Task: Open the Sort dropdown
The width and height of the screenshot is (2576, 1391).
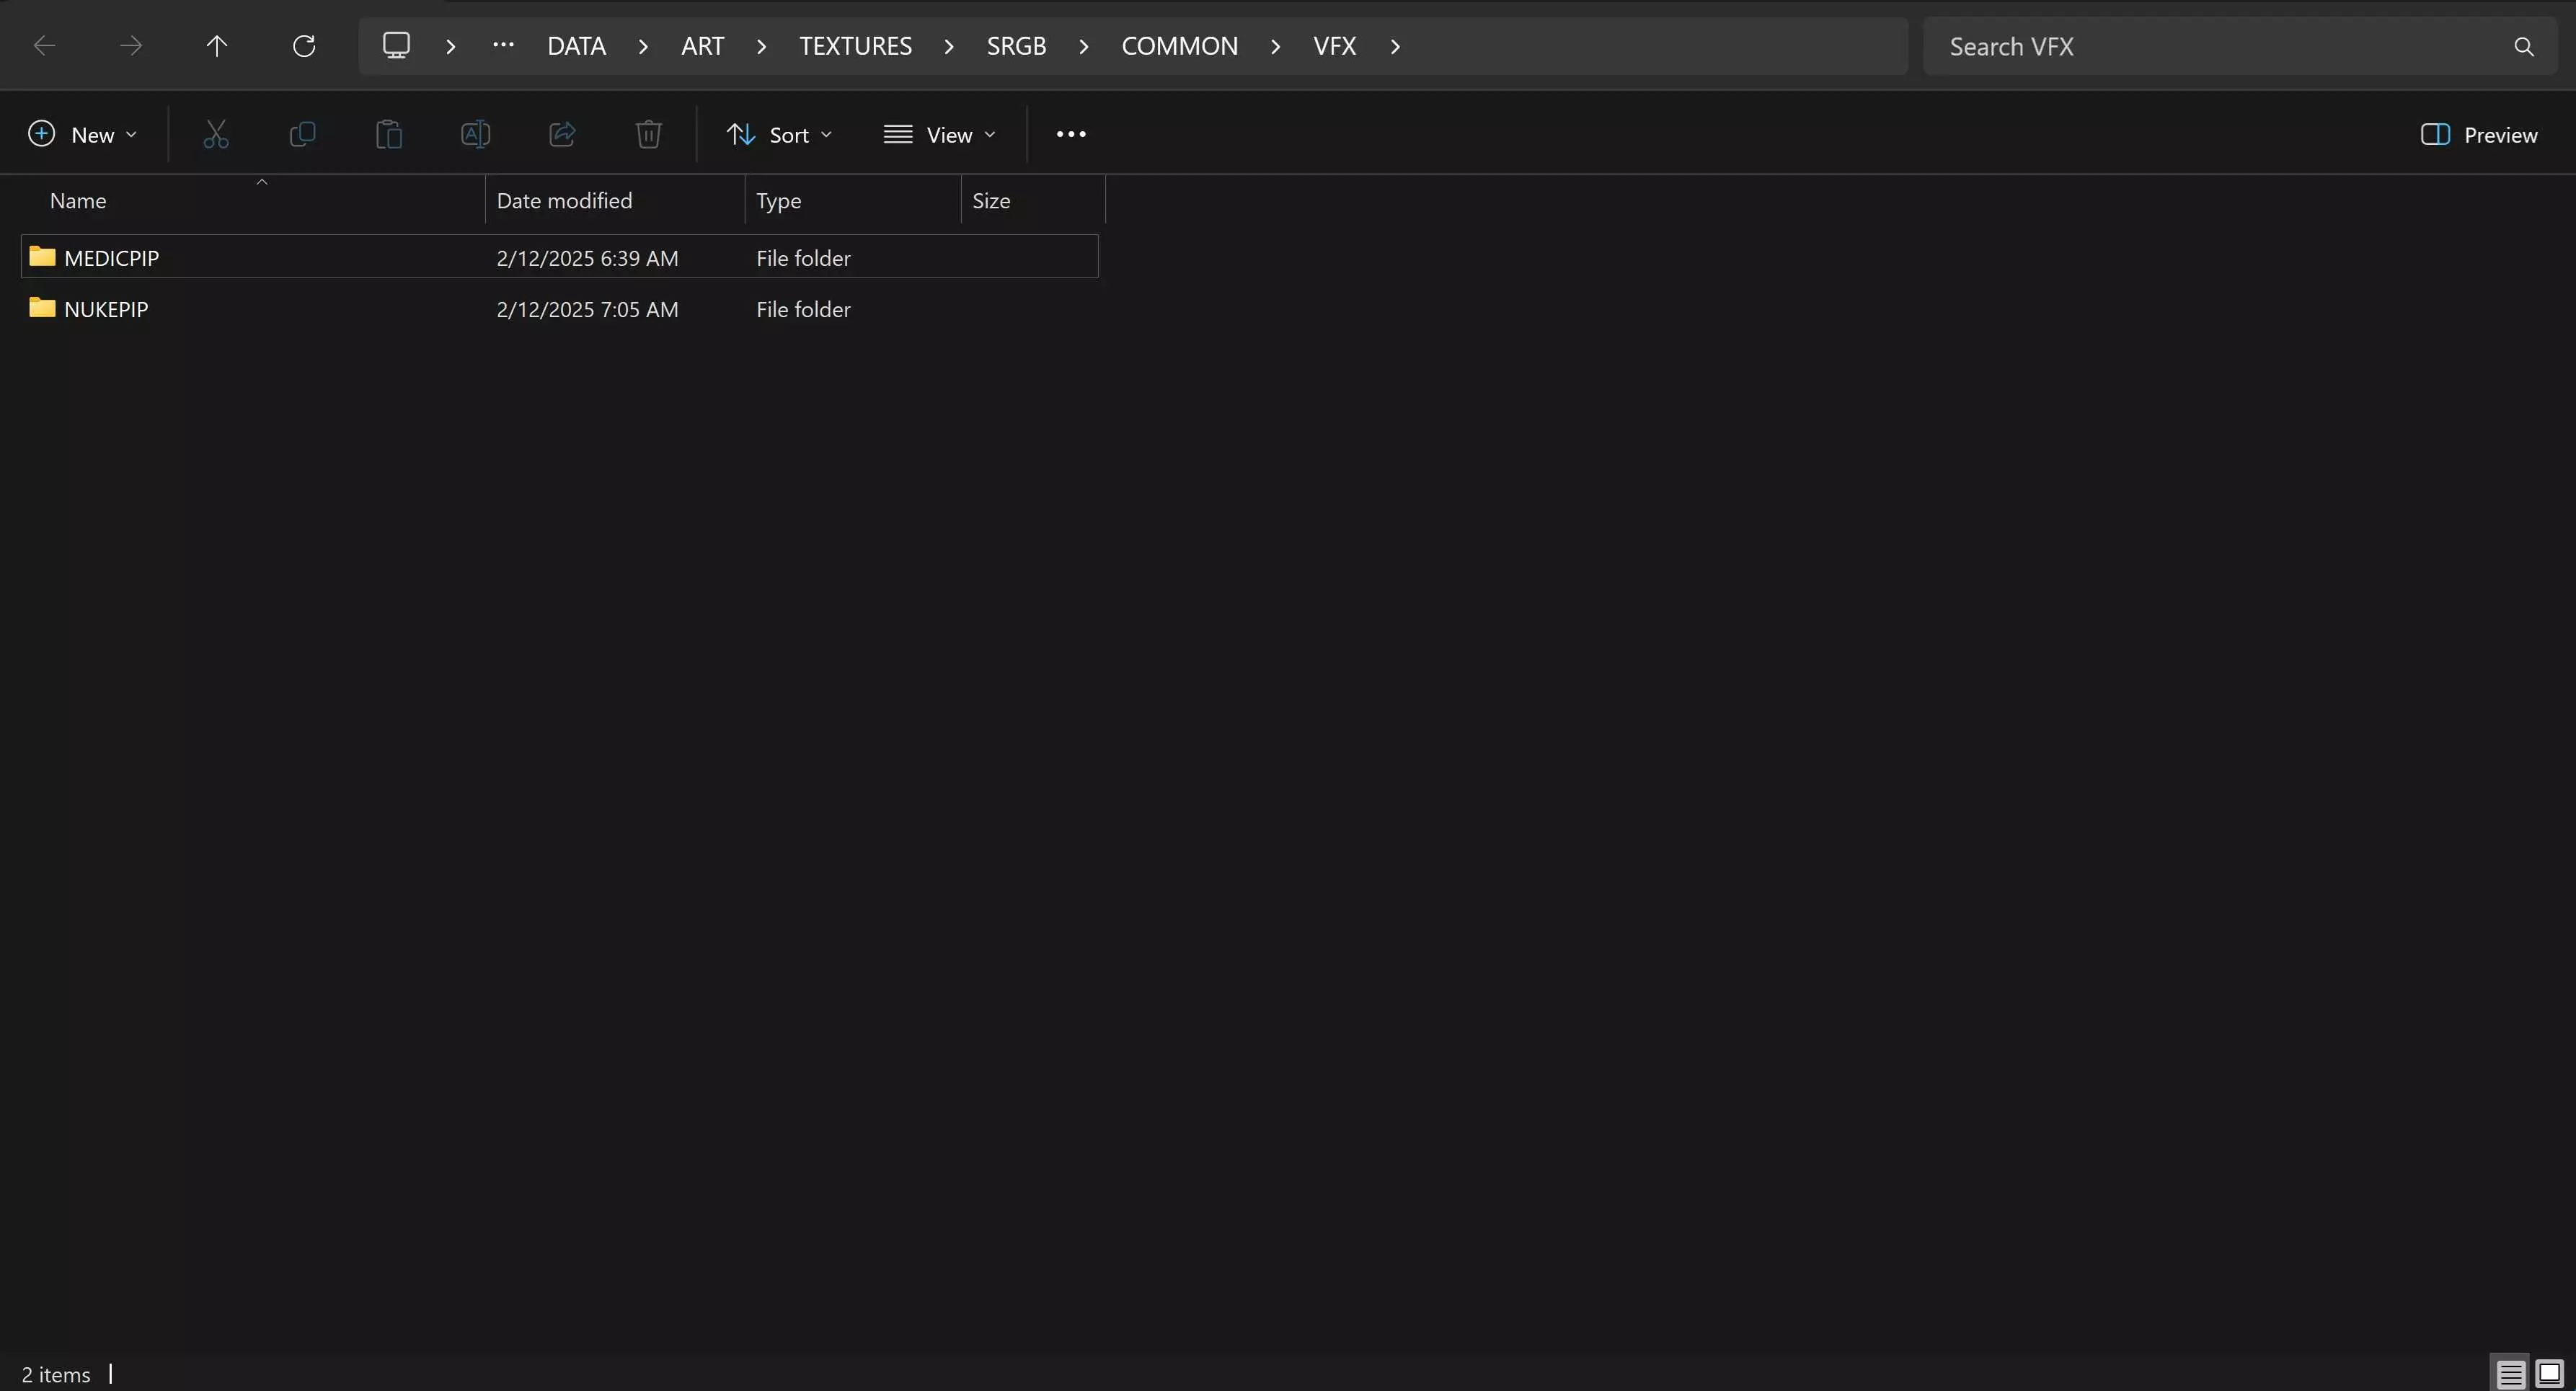Action: coord(779,135)
